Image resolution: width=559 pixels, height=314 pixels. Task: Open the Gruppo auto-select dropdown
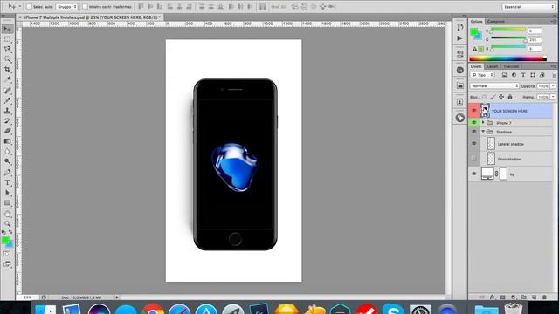click(x=66, y=7)
